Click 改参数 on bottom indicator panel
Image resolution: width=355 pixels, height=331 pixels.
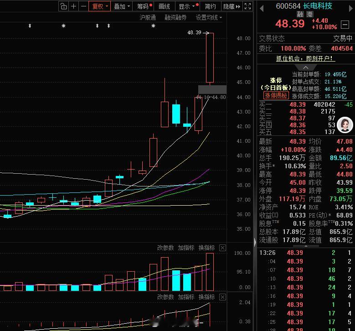165,297
